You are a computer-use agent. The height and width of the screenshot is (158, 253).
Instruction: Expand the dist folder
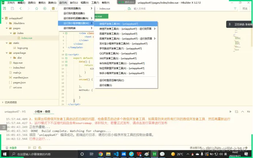(11, 58)
